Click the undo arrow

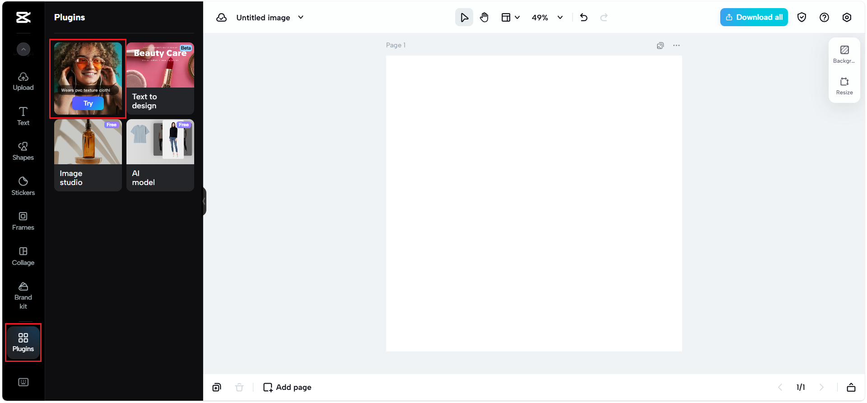(x=583, y=18)
